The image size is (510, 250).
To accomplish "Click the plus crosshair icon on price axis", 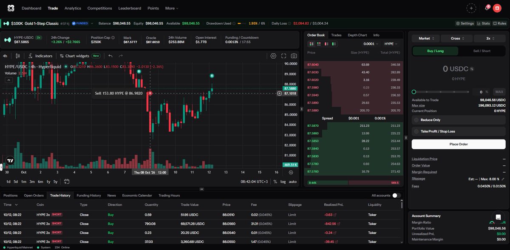I will point(279,93).
